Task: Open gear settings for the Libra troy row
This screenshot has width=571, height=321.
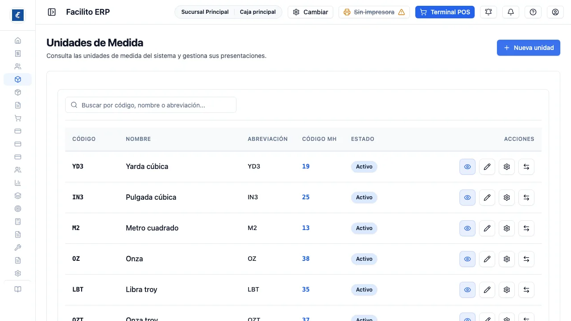Action: click(507, 290)
